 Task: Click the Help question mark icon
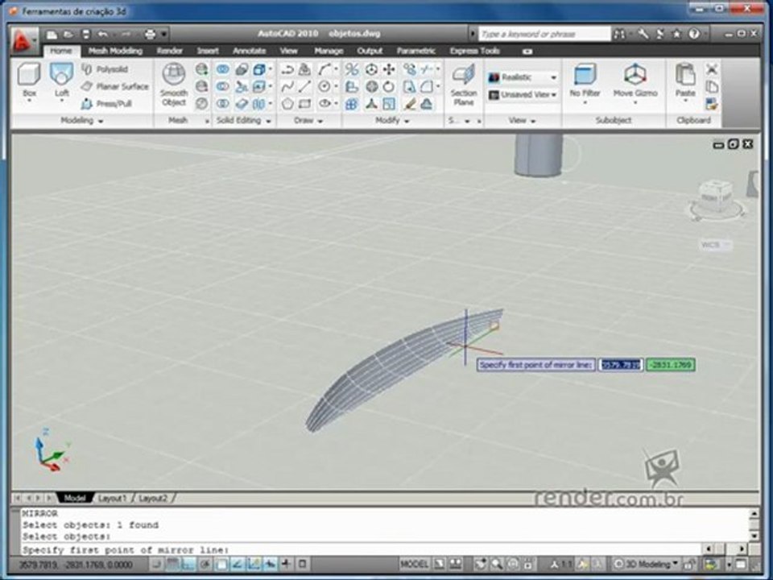pos(693,34)
